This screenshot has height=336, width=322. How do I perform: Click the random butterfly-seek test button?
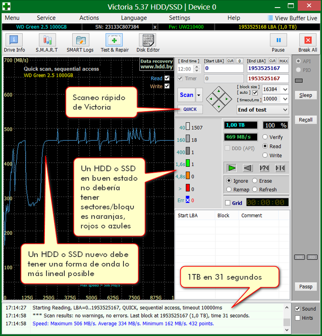click(x=264, y=168)
